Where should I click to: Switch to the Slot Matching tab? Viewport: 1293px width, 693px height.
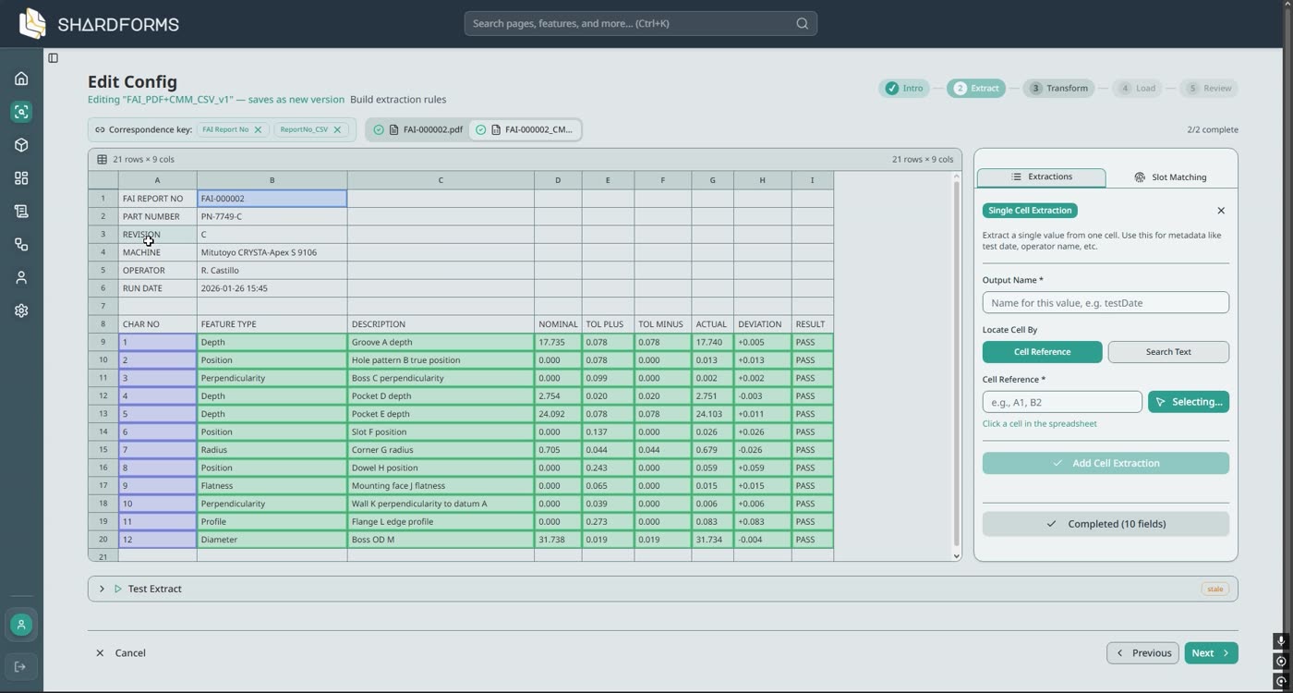pos(1170,177)
